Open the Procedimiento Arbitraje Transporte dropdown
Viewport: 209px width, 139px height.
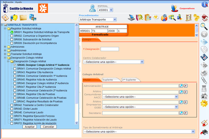coord(115,20)
